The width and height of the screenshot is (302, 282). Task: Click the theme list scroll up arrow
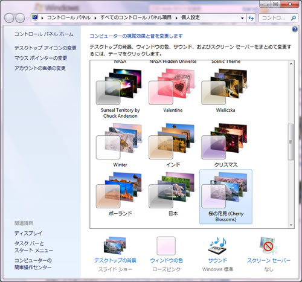click(291, 63)
